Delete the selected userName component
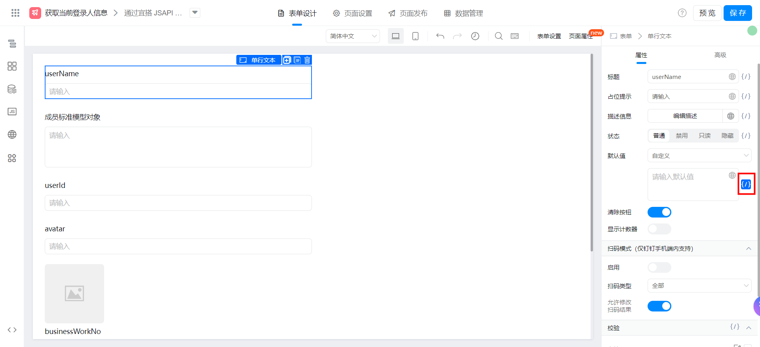The height and width of the screenshot is (347, 760). [x=307, y=60]
